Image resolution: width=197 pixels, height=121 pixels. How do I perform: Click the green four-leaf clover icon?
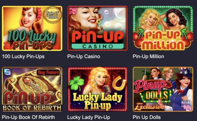coord(76,83)
